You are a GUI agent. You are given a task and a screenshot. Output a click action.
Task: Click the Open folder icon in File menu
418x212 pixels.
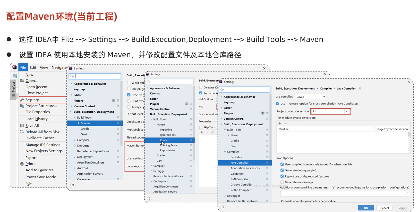coord(22,81)
